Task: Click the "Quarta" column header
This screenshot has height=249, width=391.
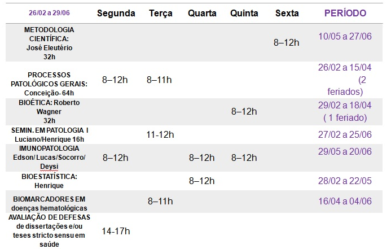Action: pos(202,13)
